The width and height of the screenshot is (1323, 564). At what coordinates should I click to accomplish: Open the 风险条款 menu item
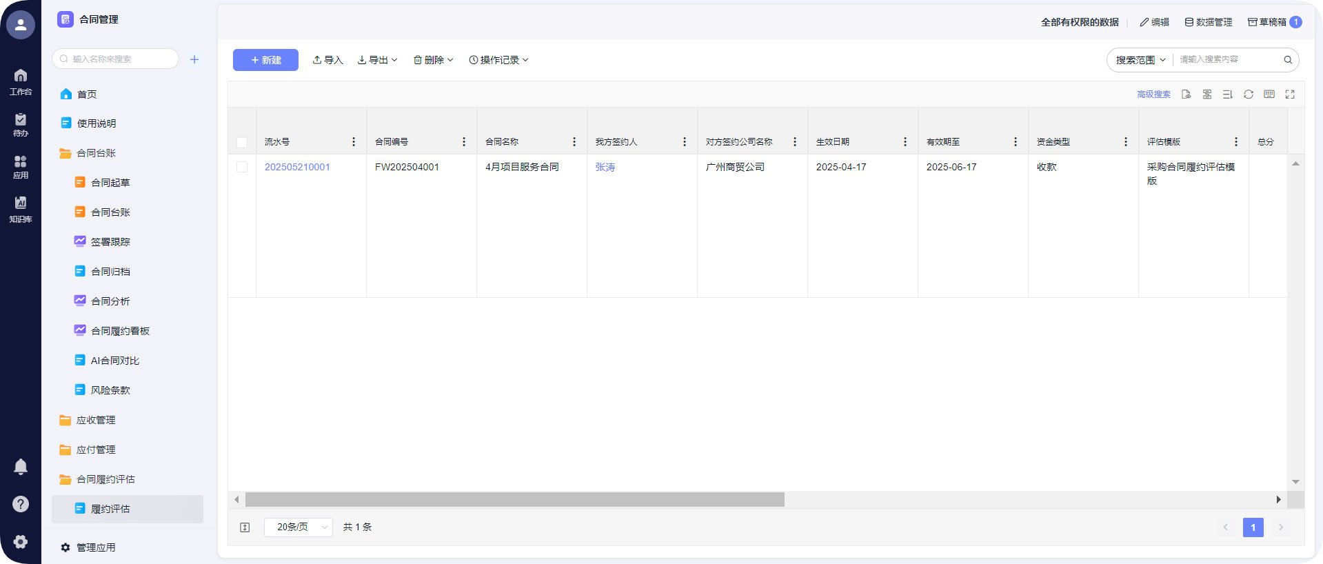pos(110,390)
